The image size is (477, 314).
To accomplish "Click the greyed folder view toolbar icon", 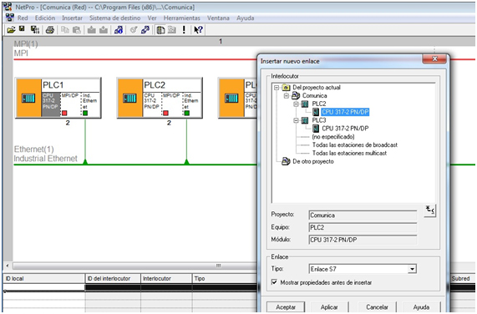I will [x=172, y=30].
